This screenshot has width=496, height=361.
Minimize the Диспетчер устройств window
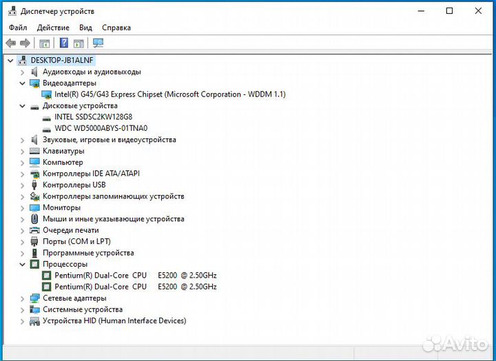click(x=421, y=11)
